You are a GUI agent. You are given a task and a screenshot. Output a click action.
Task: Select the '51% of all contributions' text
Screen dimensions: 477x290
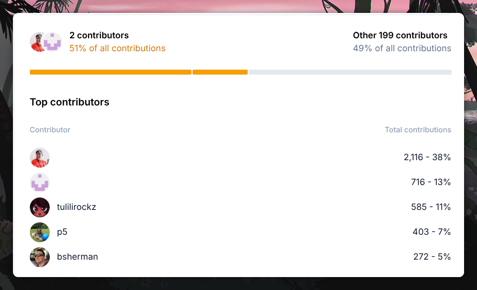point(117,48)
